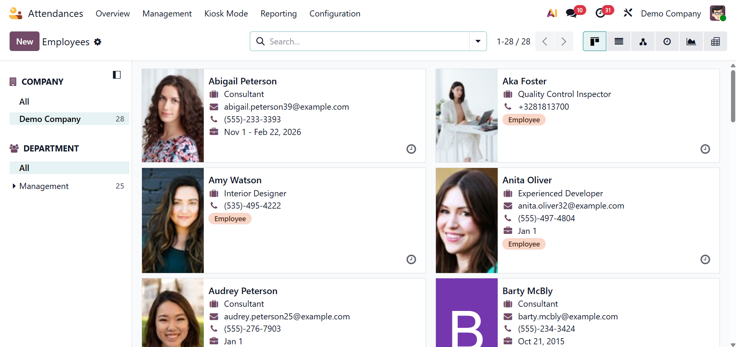Viewport: 736px width, 347px height.
Task: Open Employees settings gear icon
Action: [x=98, y=42]
